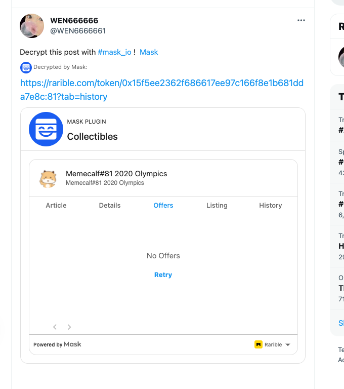Click the Memecalf hamster thumbnail
The width and height of the screenshot is (344, 389).
point(48,179)
